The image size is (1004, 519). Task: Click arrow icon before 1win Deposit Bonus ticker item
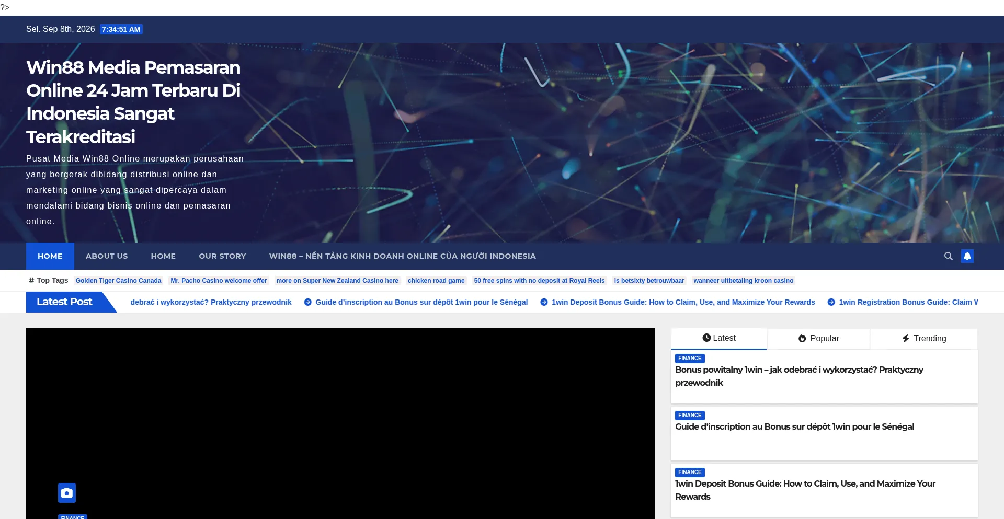click(544, 302)
